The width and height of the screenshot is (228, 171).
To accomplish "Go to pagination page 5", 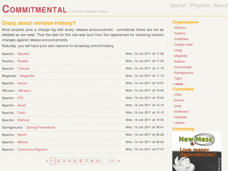I will 75,161.
